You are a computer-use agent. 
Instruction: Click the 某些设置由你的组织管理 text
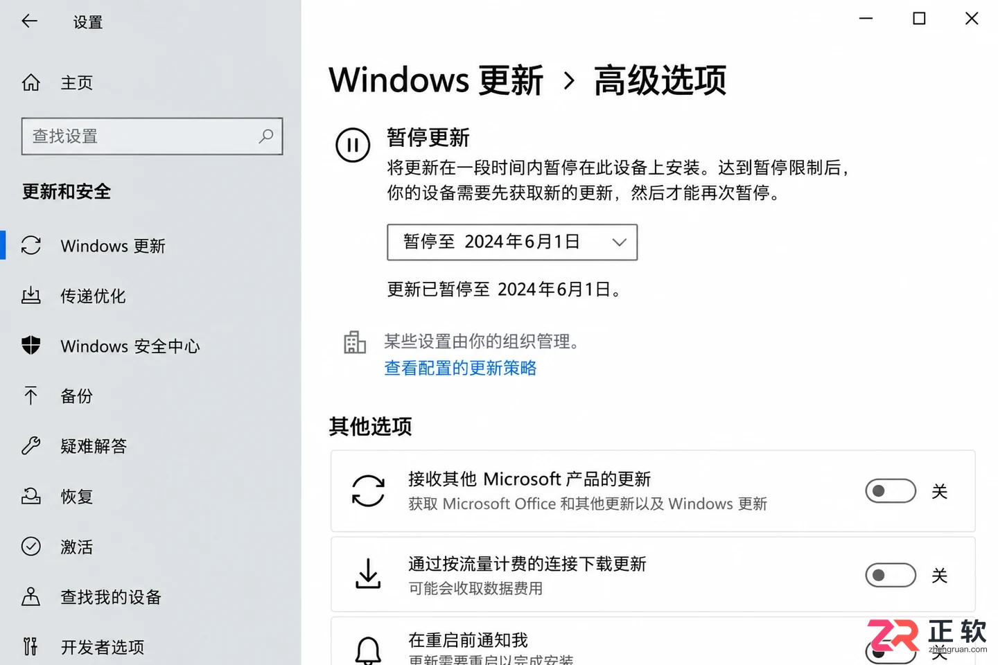click(482, 342)
